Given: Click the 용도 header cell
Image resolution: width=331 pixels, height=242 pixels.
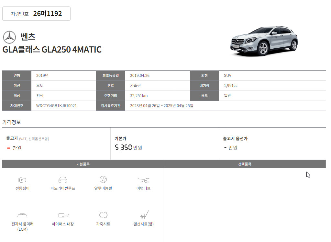Looking at the screenshot, I should [x=204, y=95].
